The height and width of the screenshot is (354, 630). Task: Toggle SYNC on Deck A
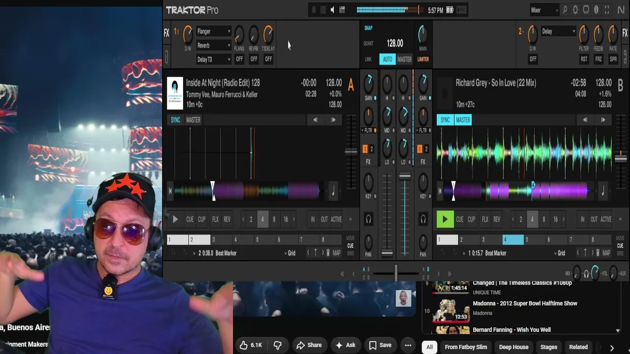coord(176,119)
